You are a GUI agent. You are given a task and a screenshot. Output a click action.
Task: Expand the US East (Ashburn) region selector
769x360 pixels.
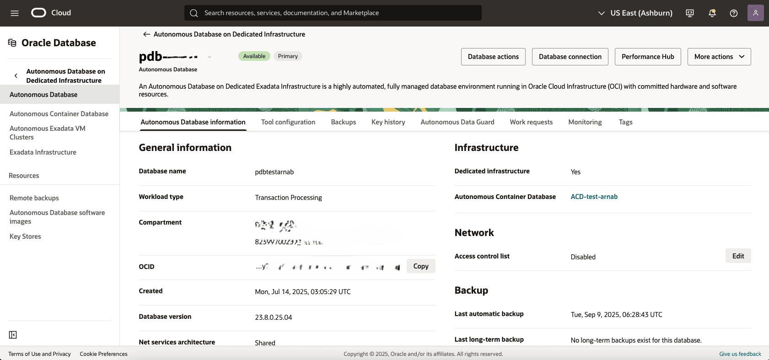pos(635,13)
